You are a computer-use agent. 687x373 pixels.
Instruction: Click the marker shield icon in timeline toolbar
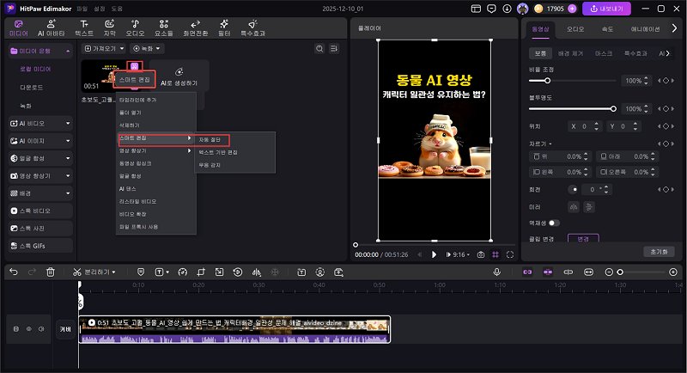[x=141, y=272]
